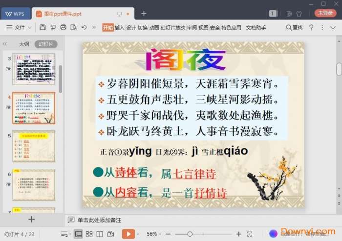Click fit-to-window icon
This screenshot has height=241, width=342.
tap(250, 234)
